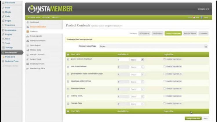This screenshot has width=217, height=122.
Task: Toggle select-all checkbox in bottom table footer
Action: [x=68, y=111]
